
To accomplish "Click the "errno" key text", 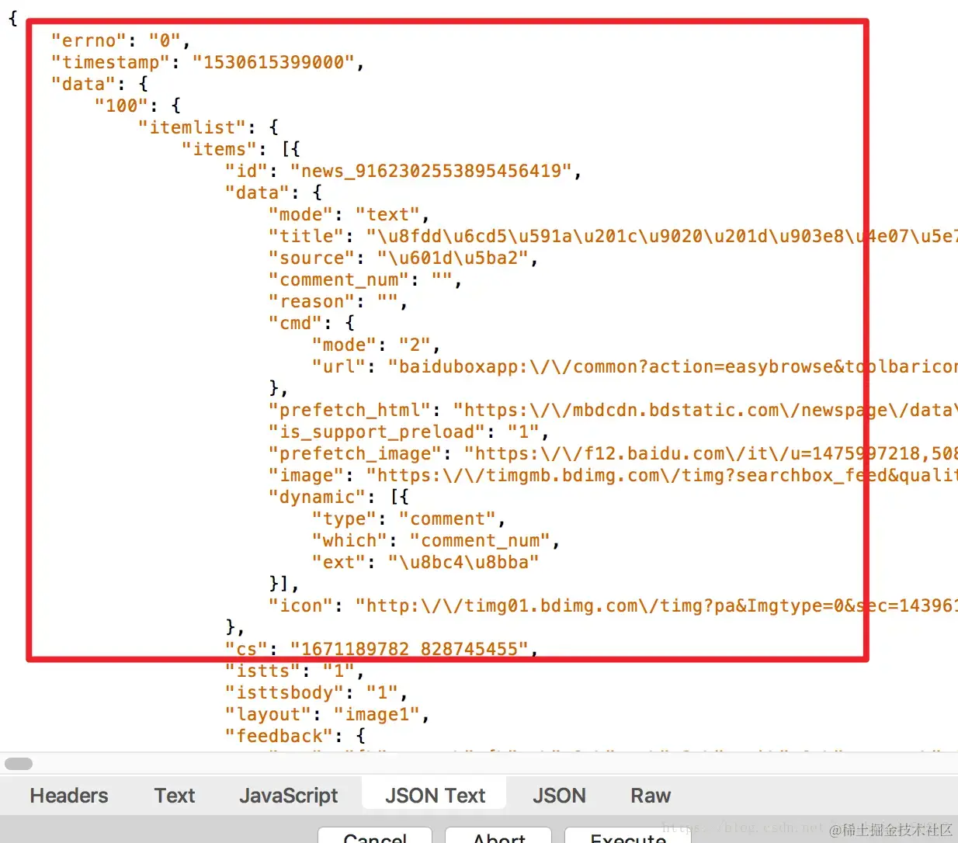I will pyautogui.click(x=89, y=40).
